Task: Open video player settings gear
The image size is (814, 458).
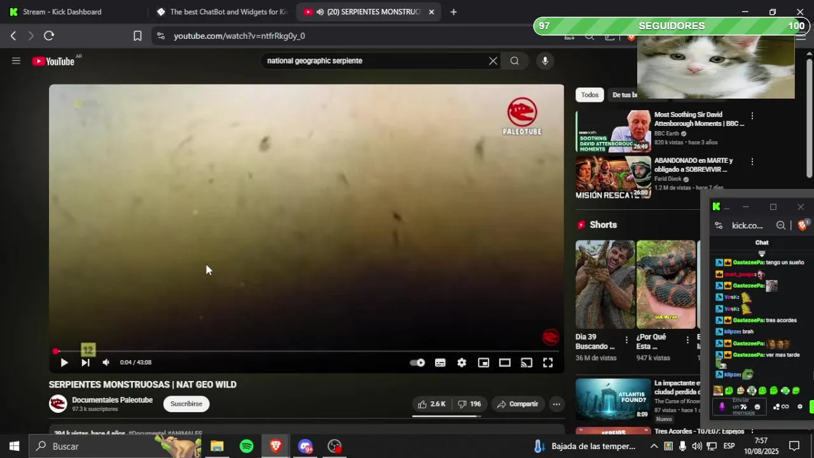Action: click(462, 363)
